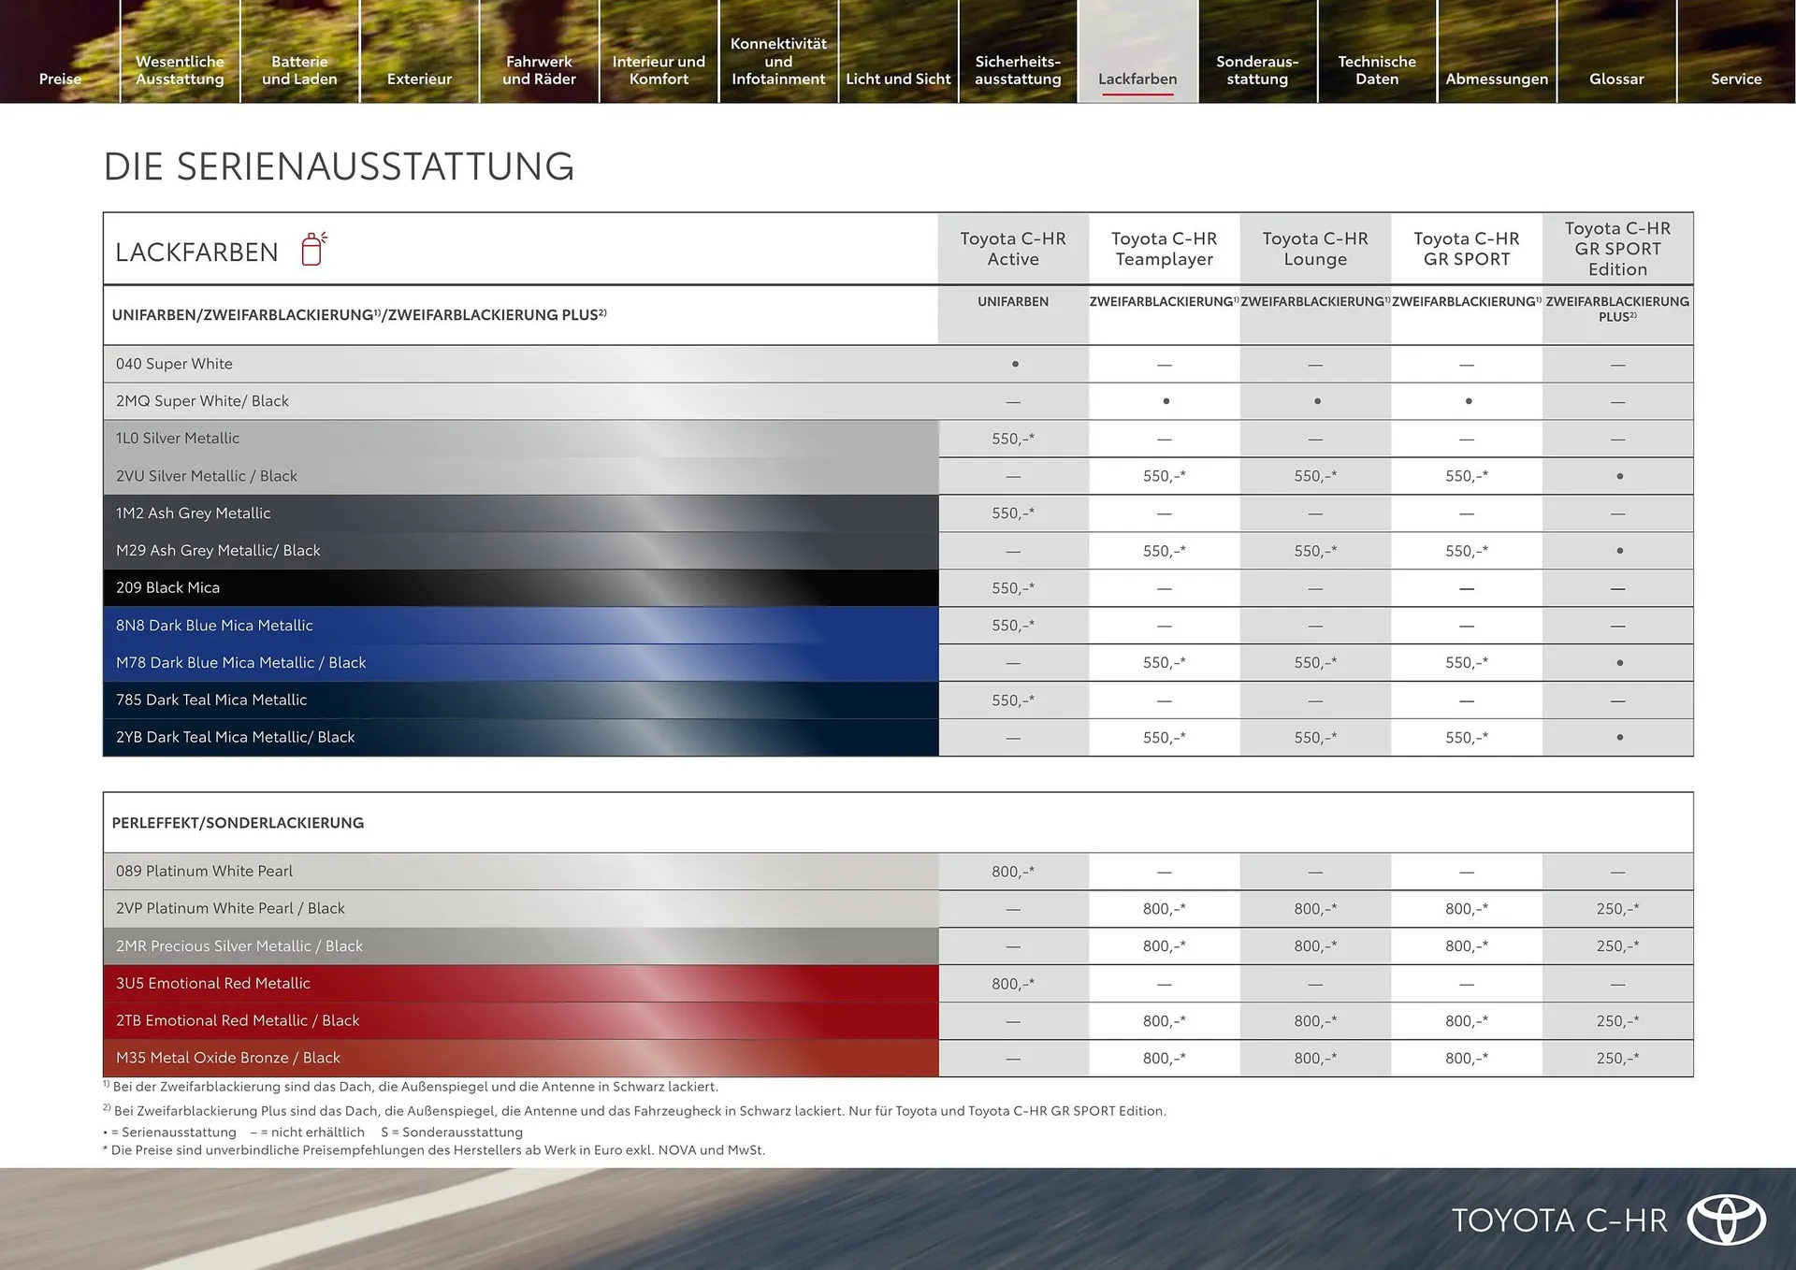Open the Glossar page
The image size is (1796, 1270).
pos(1615,79)
